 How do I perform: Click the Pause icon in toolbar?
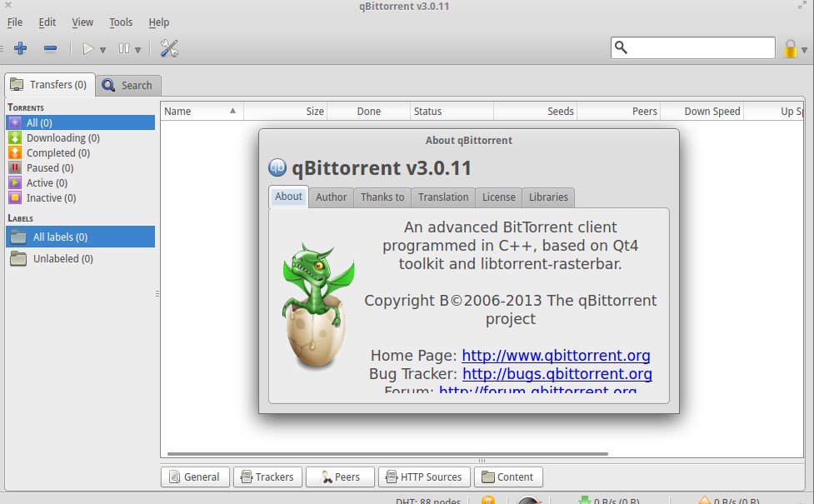coord(123,49)
